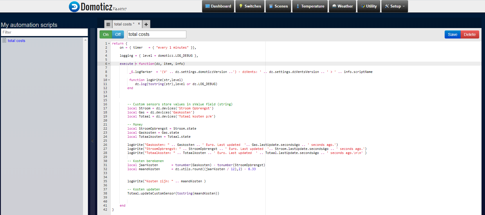This screenshot has width=485, height=215.
Task: Open the script list icon tab
Action: point(108,24)
